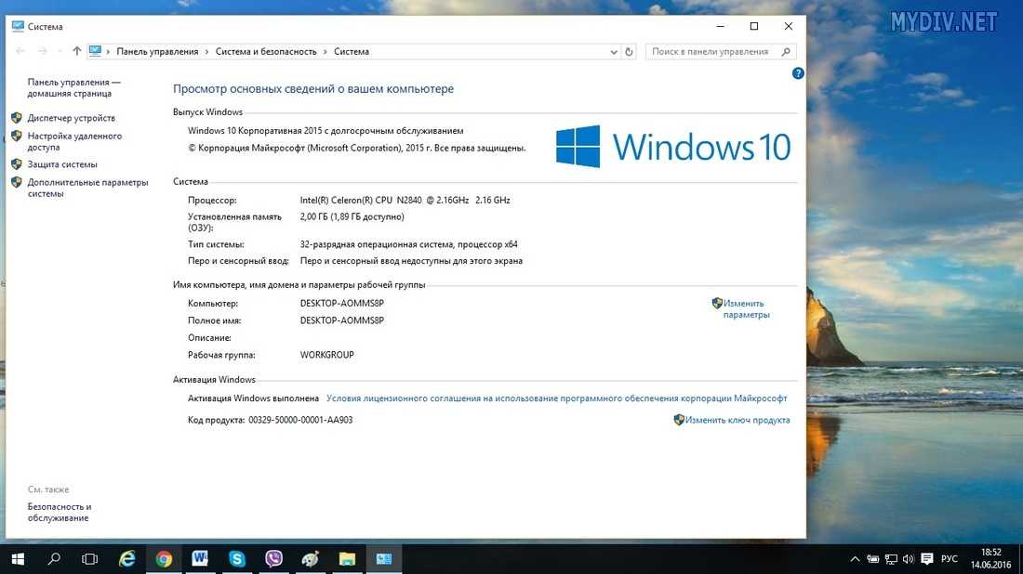Go up one level with the up arrow
The height and width of the screenshot is (574, 1023).
point(76,52)
